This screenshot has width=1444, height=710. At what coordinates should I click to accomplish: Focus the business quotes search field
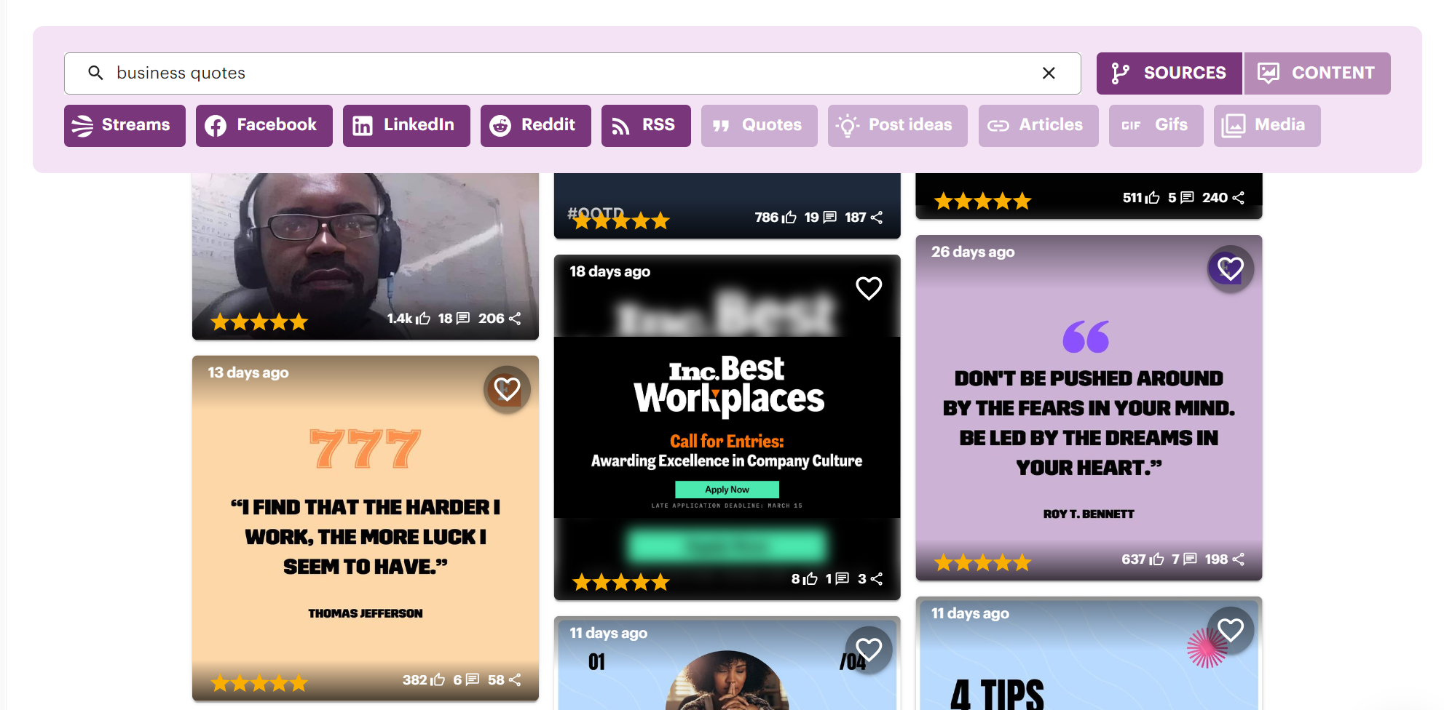click(572, 73)
